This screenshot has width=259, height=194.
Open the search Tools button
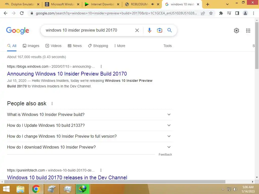click(x=167, y=46)
